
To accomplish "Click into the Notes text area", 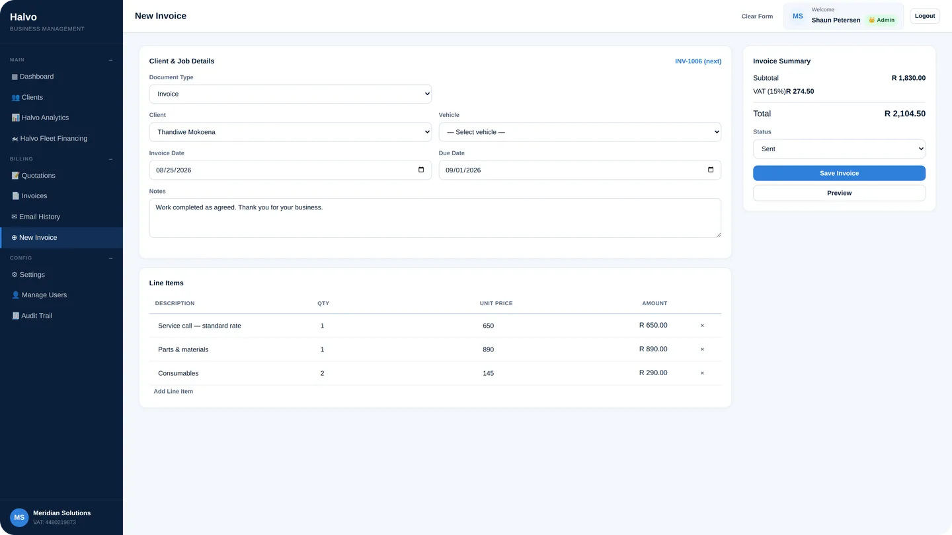I will (435, 218).
